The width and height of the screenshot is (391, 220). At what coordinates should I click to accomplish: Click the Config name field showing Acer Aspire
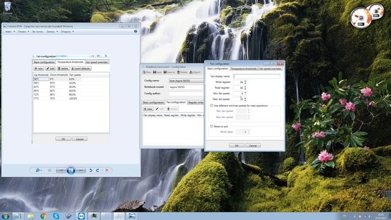[186, 81]
